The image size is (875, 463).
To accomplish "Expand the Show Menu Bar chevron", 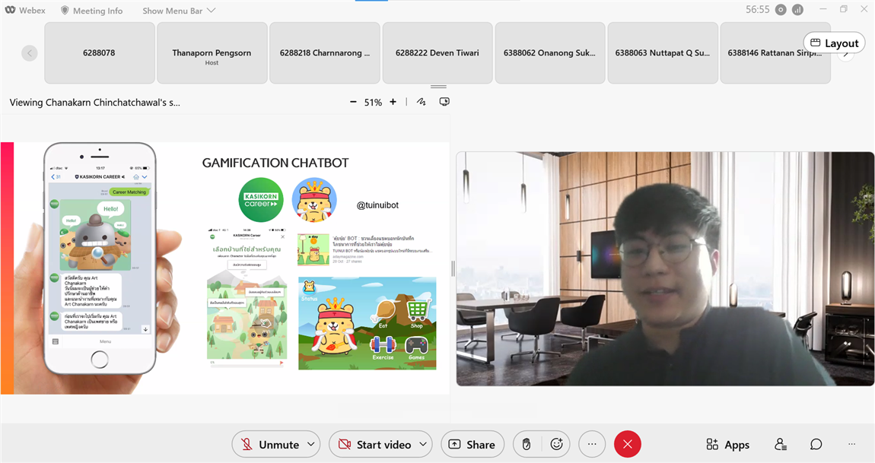I will (x=212, y=11).
